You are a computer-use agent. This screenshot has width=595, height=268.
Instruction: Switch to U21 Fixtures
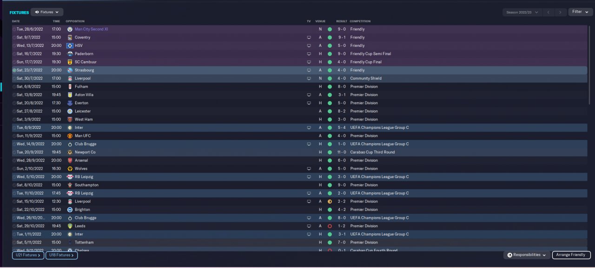click(28, 255)
